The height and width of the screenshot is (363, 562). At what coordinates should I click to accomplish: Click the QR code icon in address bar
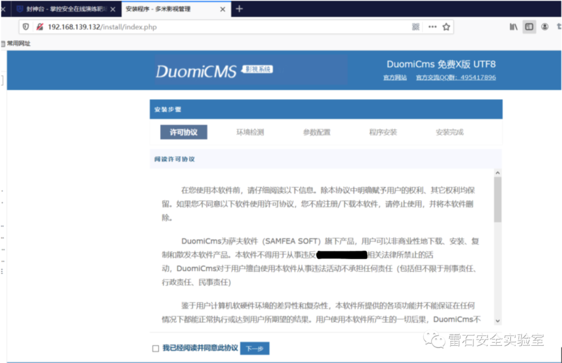point(416,27)
